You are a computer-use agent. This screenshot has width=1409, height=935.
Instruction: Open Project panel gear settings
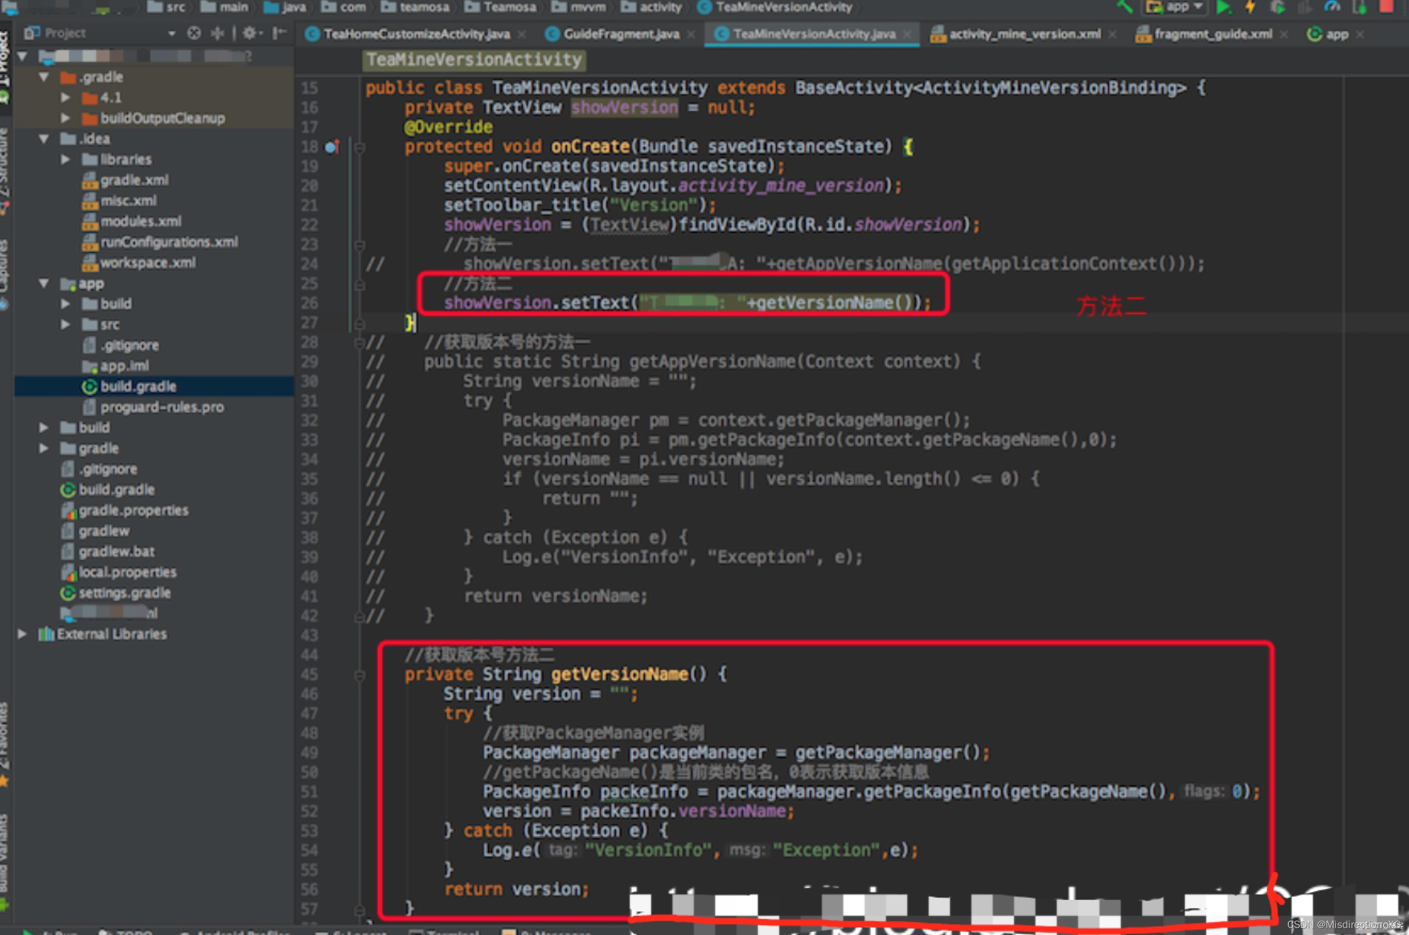pyautogui.click(x=251, y=34)
